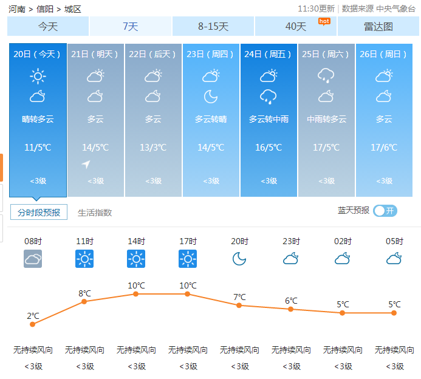
Task: Go to 河南 province in breadcrumb
Action: [x=16, y=9]
